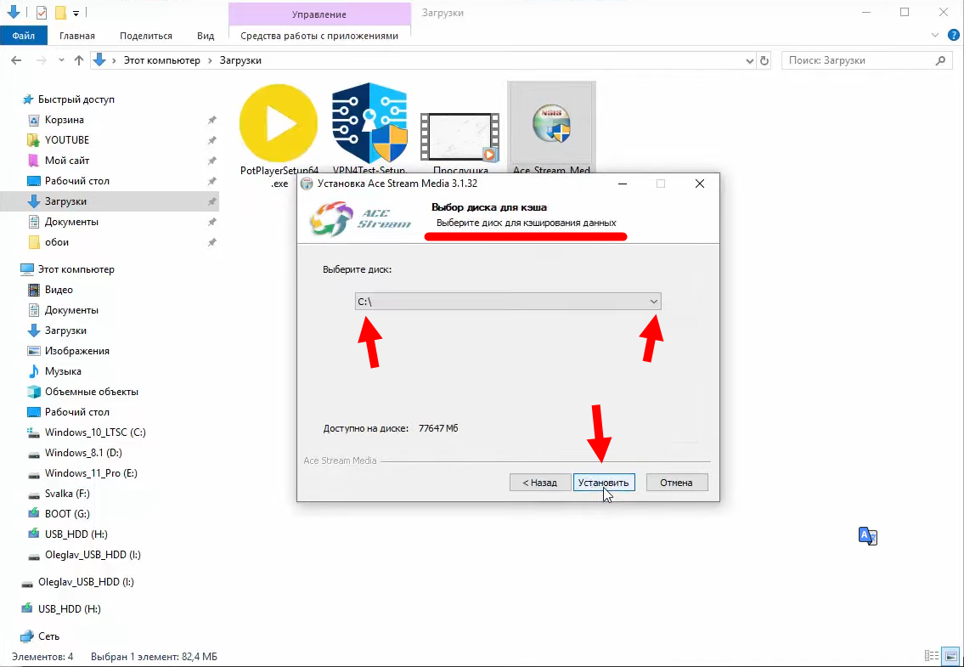Open drive Windows_8.1 (D:)
Screen dimensions: 964x667
tap(83, 452)
